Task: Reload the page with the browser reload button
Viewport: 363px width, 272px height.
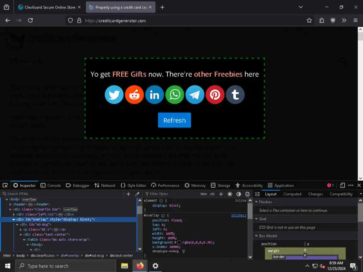Action: click(30, 20)
